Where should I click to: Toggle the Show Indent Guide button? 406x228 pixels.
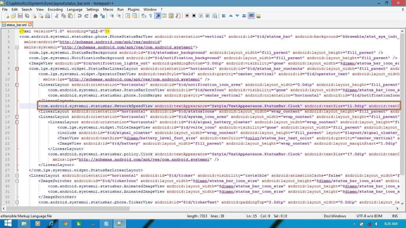(x=158, y=16)
